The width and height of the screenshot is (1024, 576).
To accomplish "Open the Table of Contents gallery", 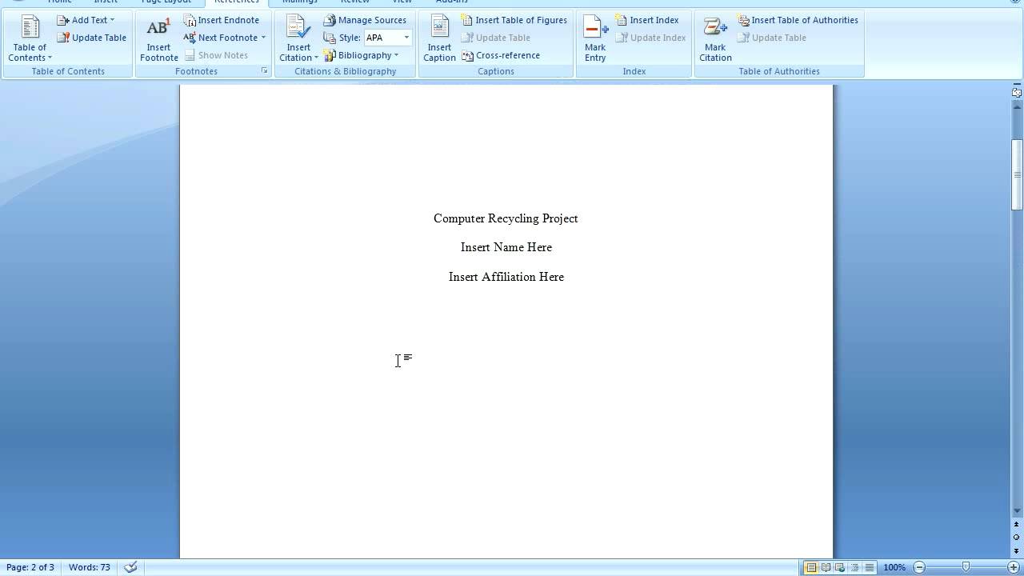I will 30,38.
